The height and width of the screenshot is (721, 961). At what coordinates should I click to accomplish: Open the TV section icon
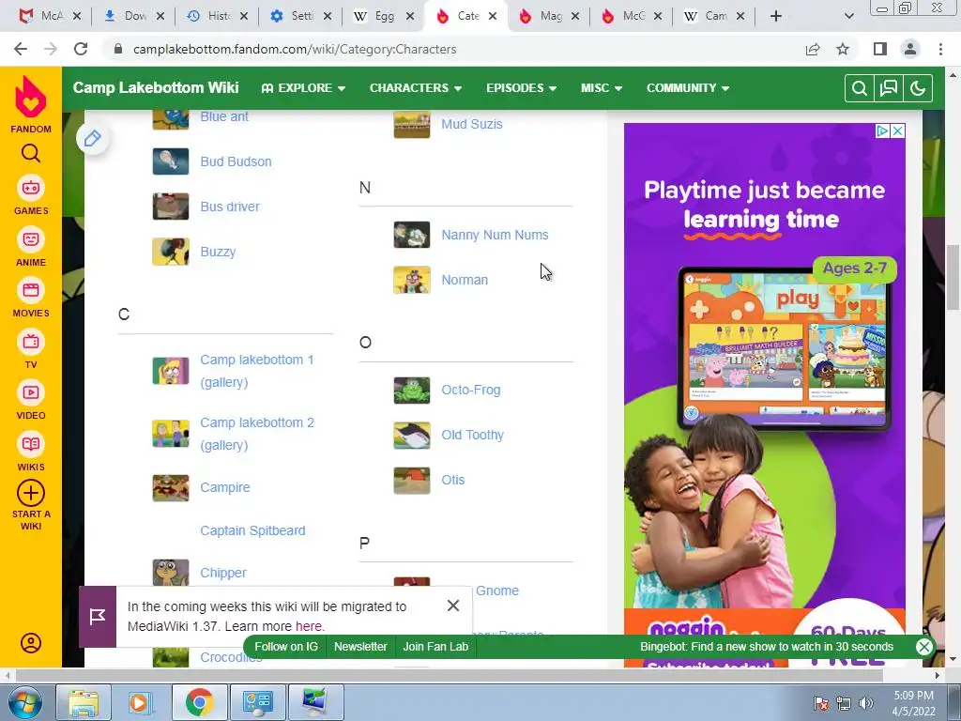31,342
